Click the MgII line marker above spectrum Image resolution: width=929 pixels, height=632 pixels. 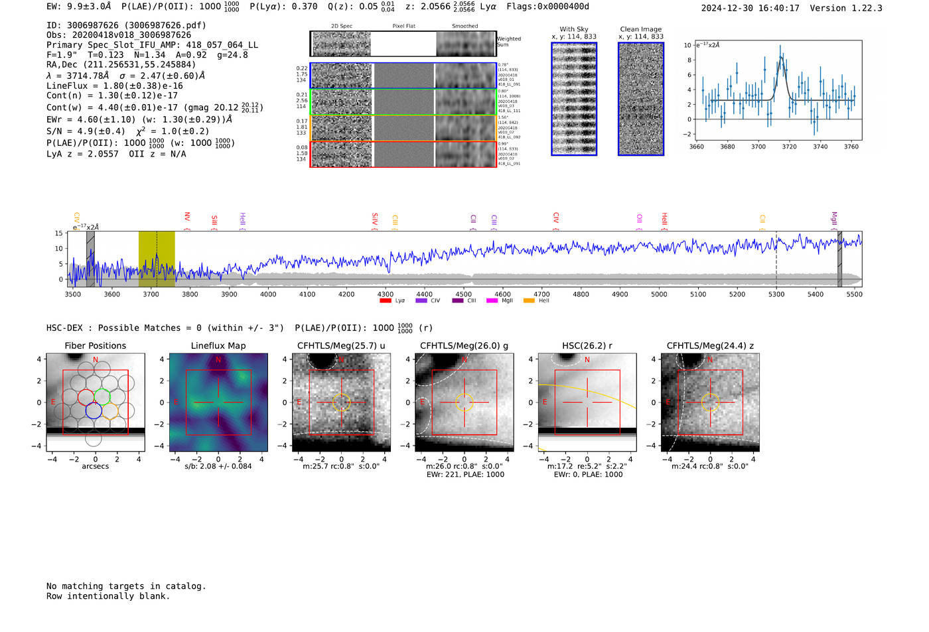834,221
